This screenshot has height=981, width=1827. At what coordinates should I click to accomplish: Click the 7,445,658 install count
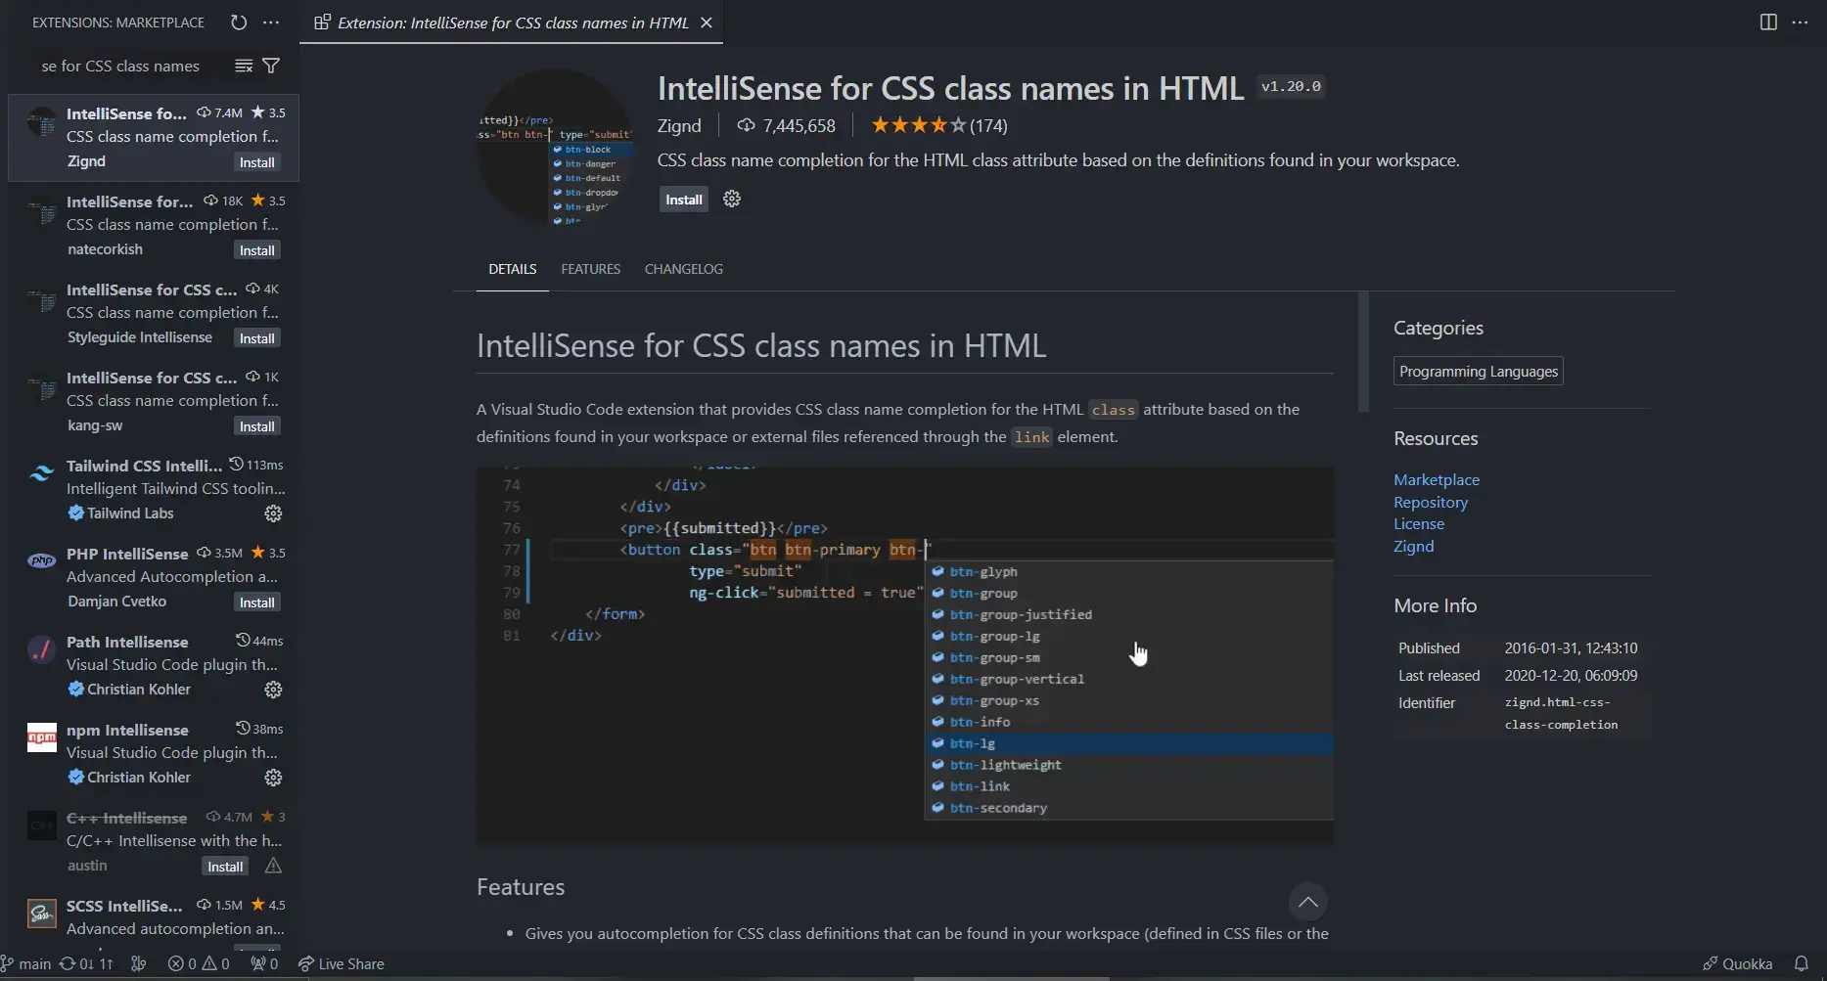(788, 125)
